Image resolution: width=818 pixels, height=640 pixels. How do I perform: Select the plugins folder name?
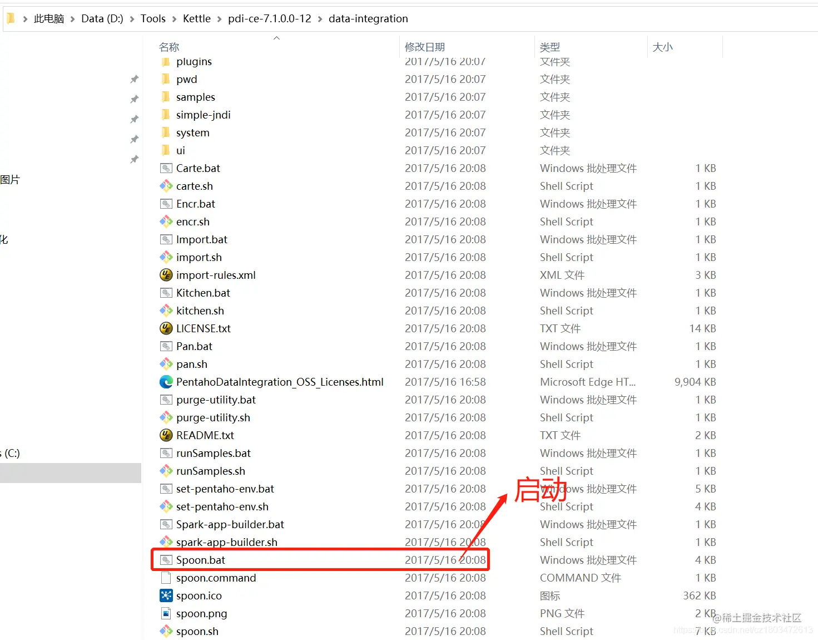[194, 62]
